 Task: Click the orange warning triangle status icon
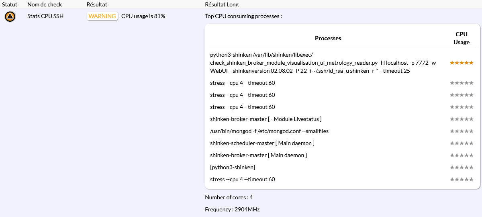[x=10, y=16]
